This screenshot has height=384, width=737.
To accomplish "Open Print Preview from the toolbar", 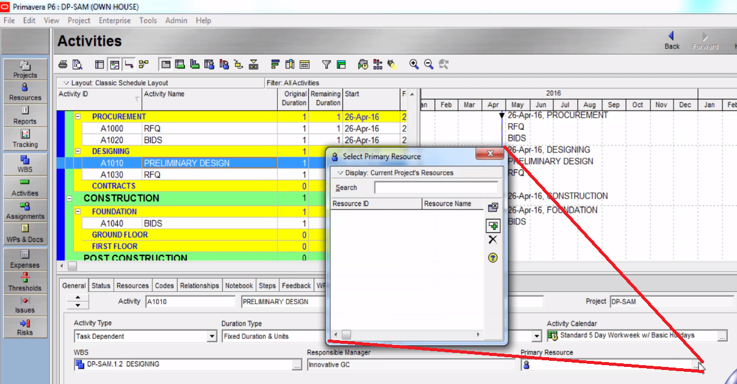I will pyautogui.click(x=76, y=63).
